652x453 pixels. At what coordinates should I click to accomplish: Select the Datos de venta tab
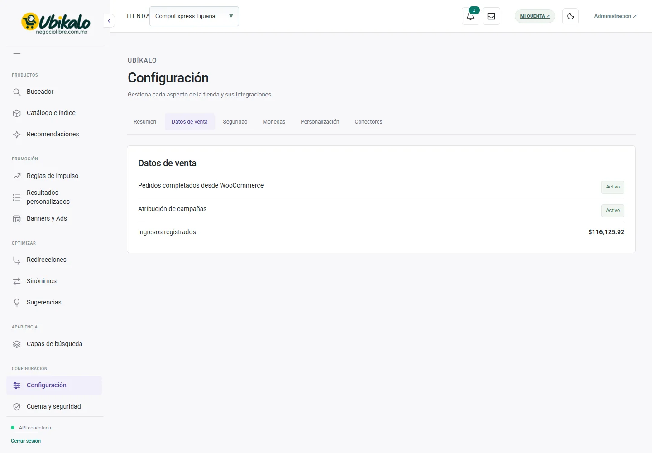click(x=190, y=122)
